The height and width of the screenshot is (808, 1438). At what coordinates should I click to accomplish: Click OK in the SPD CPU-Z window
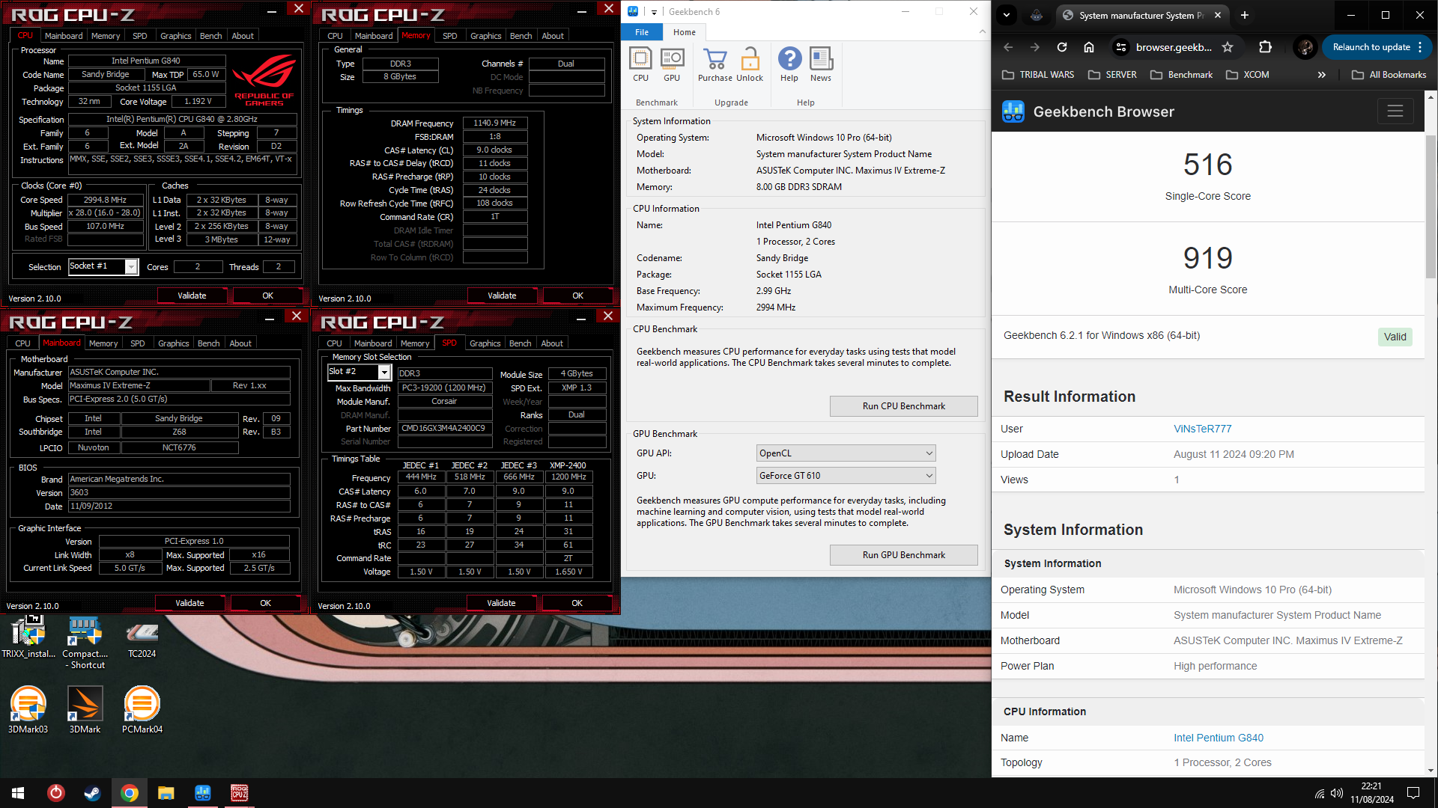[577, 603]
